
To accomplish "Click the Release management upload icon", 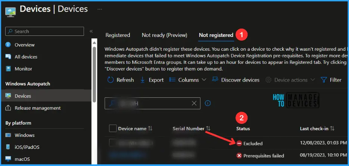I will [8, 108].
